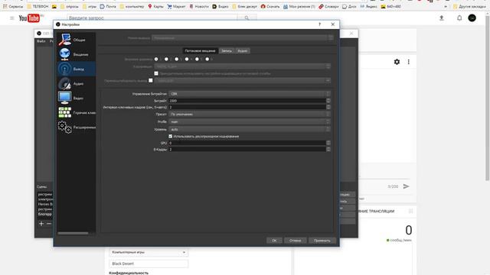Open the Компьютерные игры category dropdown

149,252
